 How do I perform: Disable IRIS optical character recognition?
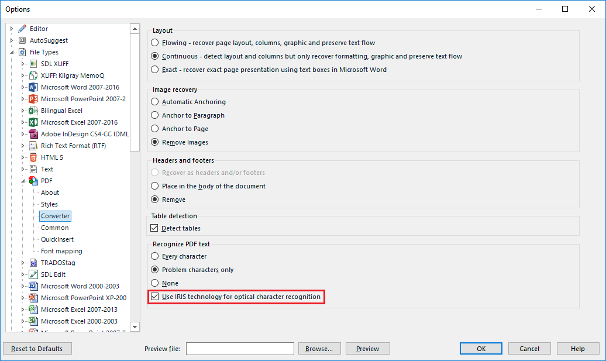pyautogui.click(x=155, y=297)
